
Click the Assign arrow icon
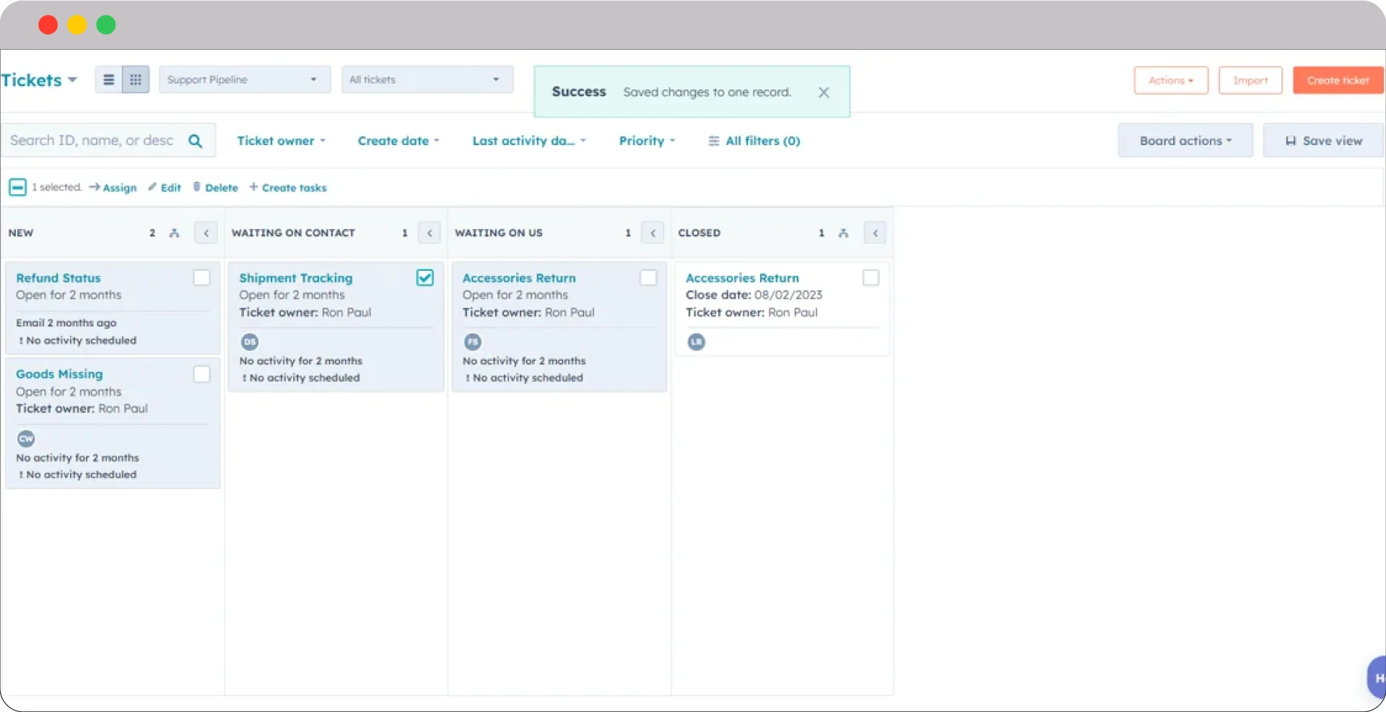(x=95, y=187)
